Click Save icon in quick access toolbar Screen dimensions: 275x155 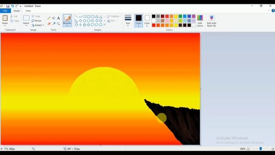[x=8, y=6]
